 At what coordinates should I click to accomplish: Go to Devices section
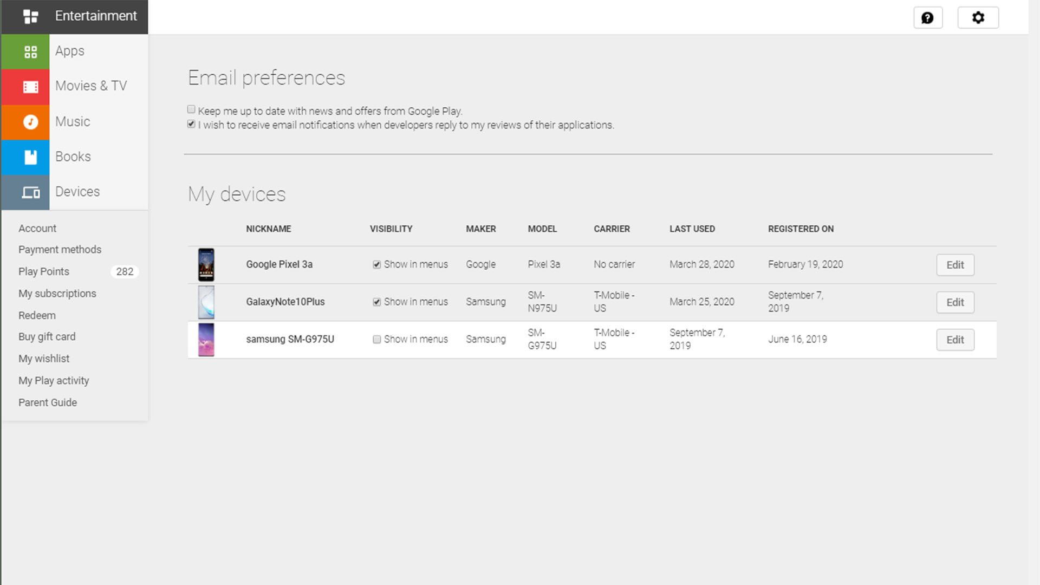[77, 192]
